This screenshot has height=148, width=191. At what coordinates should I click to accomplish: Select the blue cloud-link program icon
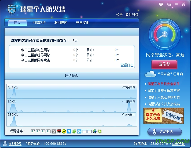tap(79, 131)
